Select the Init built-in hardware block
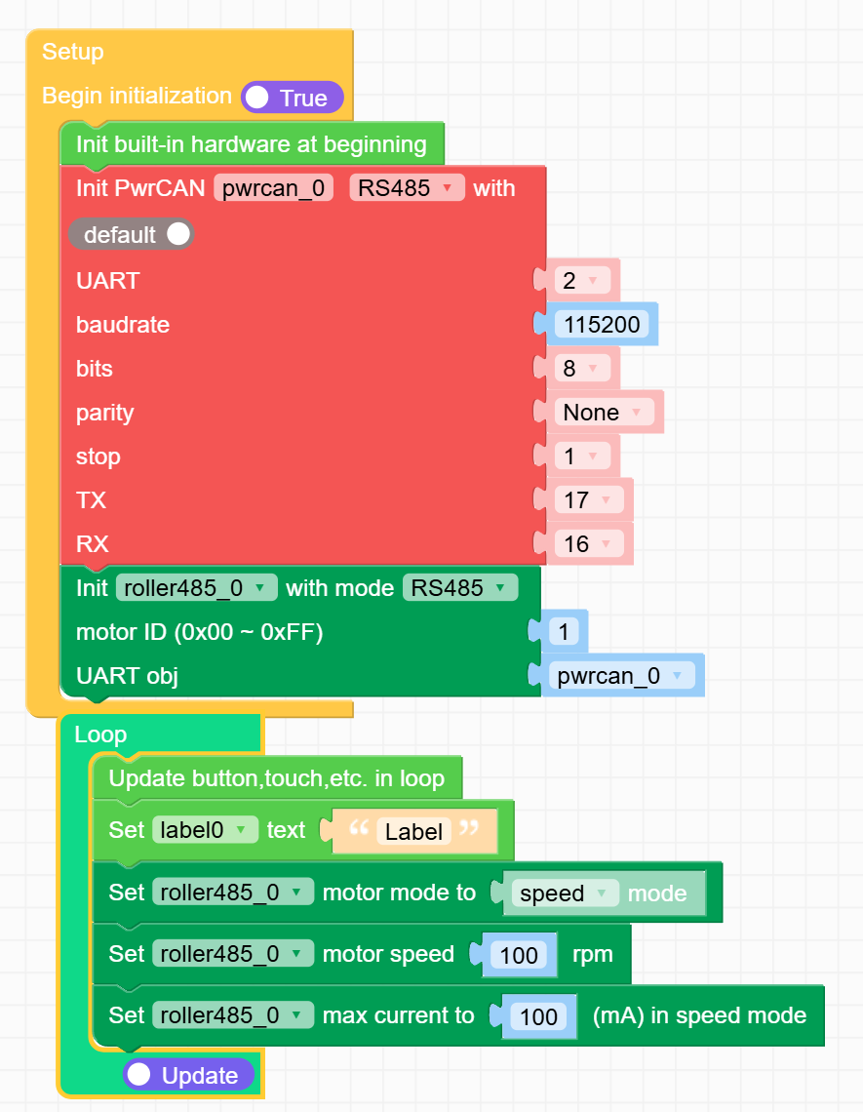The height and width of the screenshot is (1112, 863). [x=252, y=145]
